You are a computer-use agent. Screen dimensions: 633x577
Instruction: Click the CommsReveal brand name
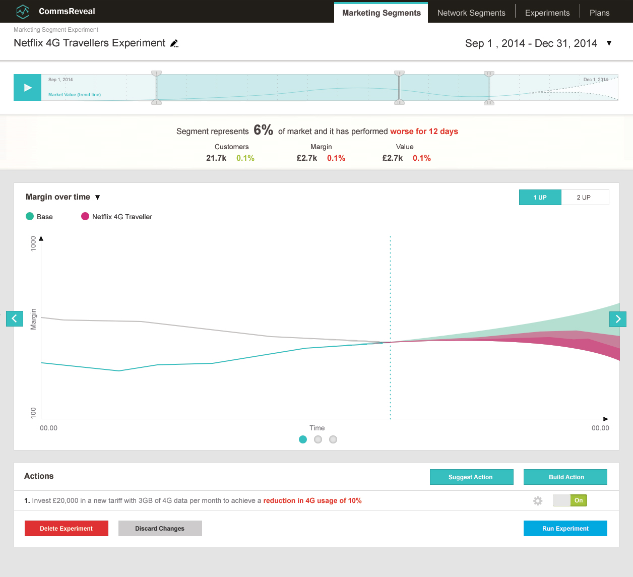(67, 11)
